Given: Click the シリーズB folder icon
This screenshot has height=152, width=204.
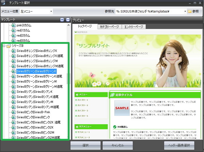Looking at the screenshot, I should pos(8,46).
